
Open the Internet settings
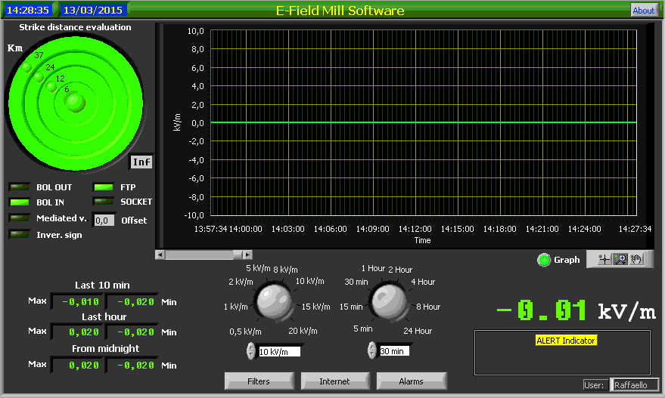pos(334,381)
